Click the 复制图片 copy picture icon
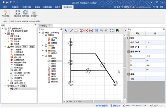The width and height of the screenshot is (166, 108). tap(34, 13)
